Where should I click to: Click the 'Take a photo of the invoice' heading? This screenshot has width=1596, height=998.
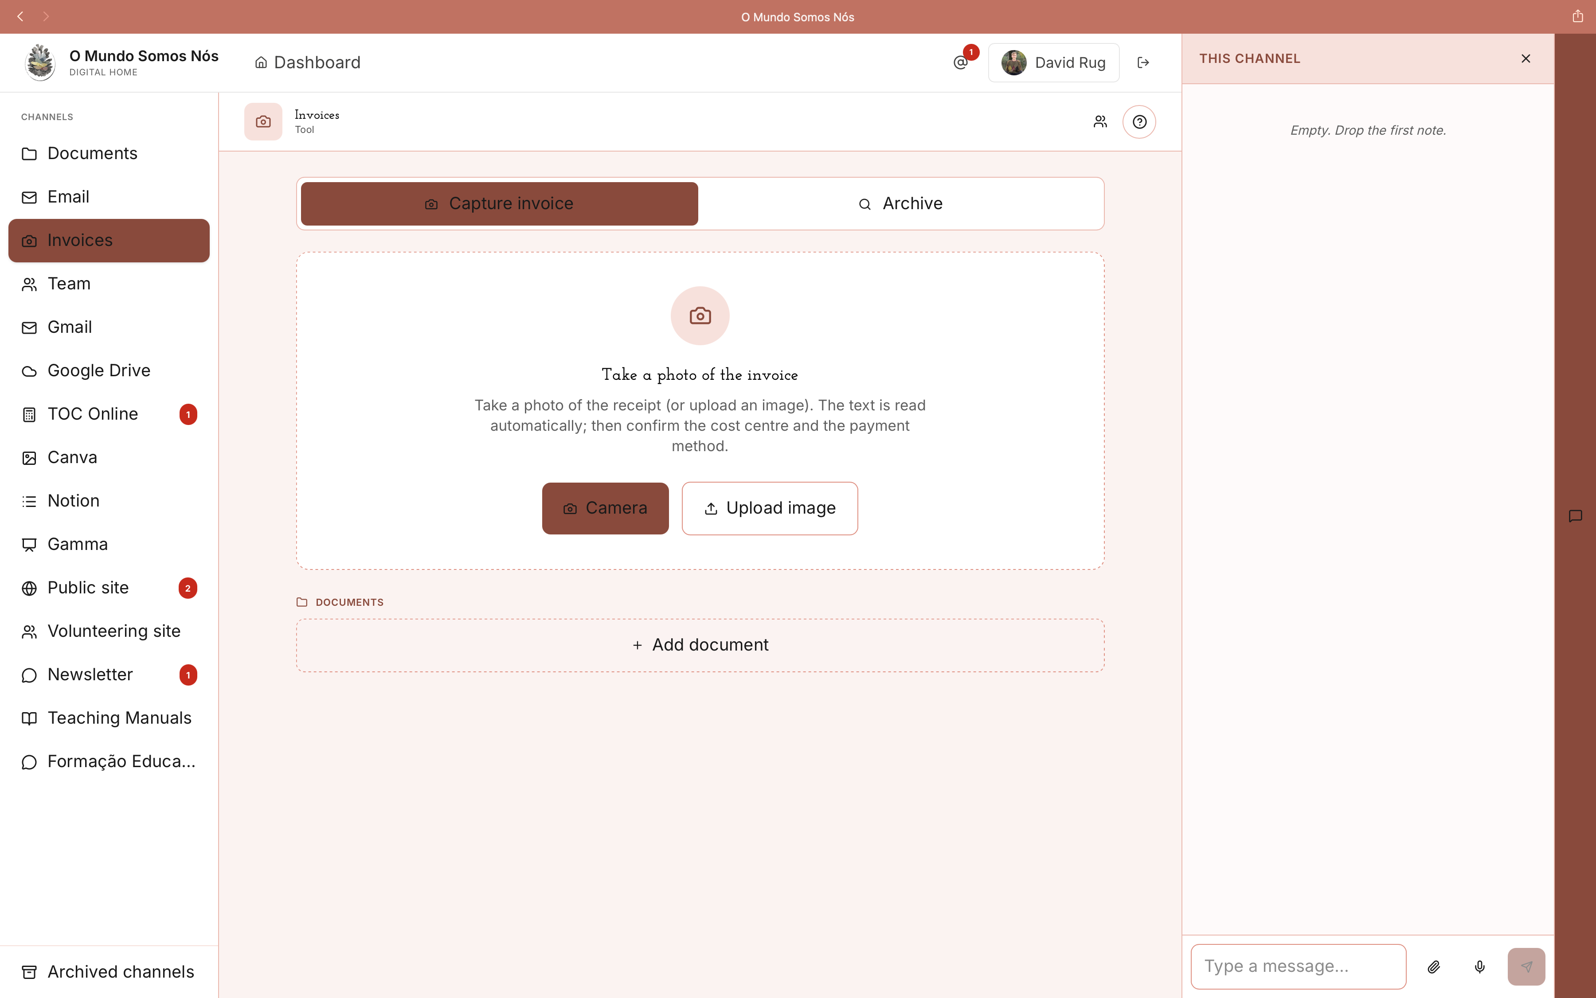pyautogui.click(x=700, y=375)
